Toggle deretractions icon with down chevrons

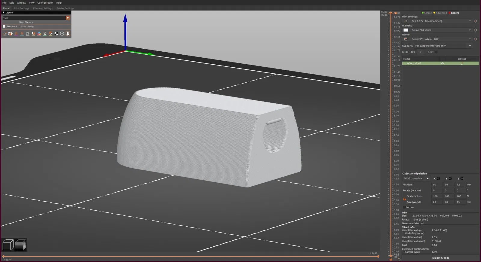pyautogui.click(x=22, y=34)
